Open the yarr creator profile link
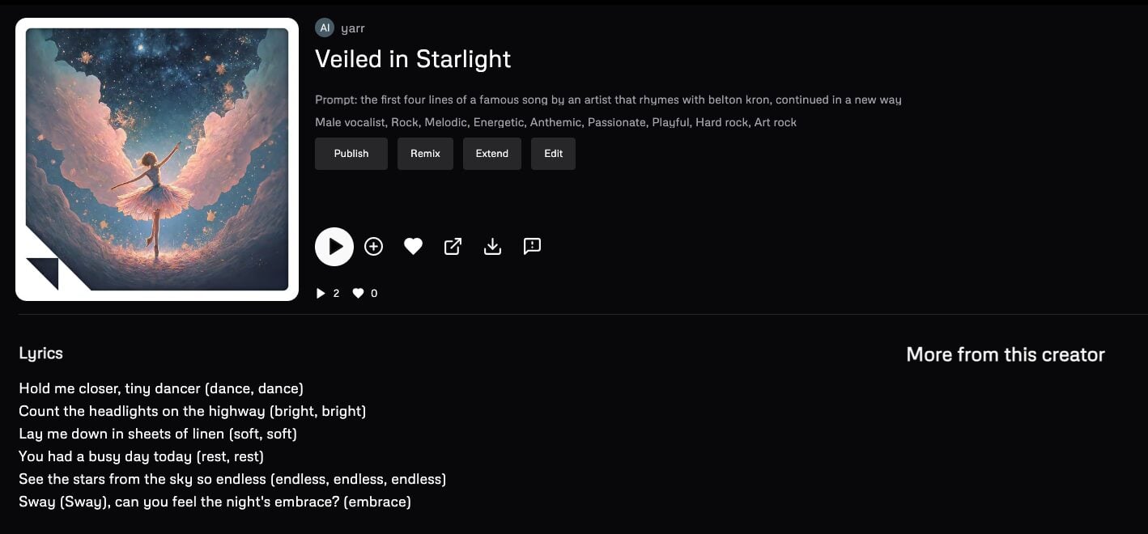The width and height of the screenshot is (1148, 534). [x=353, y=28]
